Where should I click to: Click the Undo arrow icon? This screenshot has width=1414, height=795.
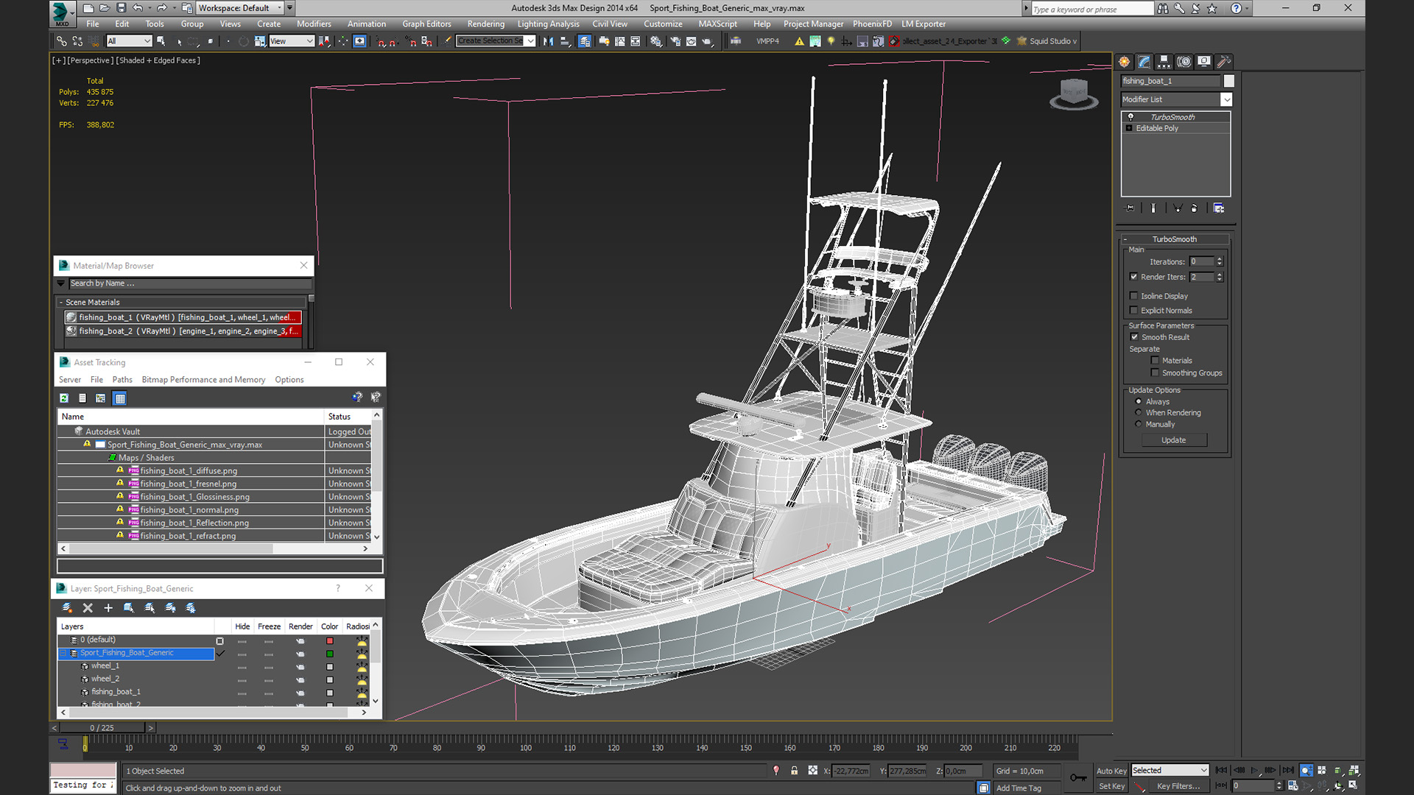(138, 8)
